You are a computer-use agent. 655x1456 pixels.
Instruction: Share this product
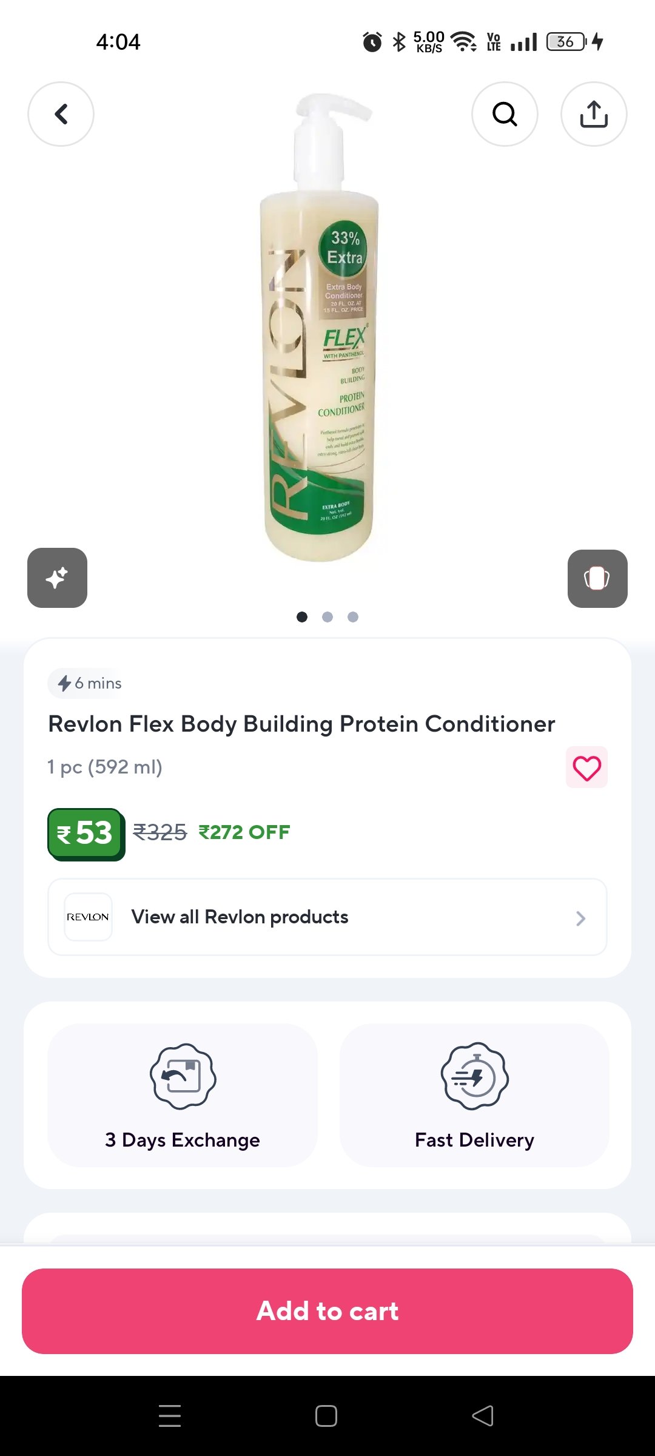(x=594, y=114)
